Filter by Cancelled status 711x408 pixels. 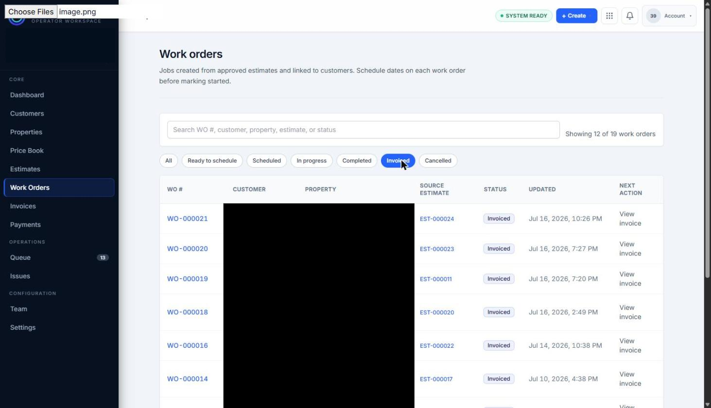tap(438, 161)
